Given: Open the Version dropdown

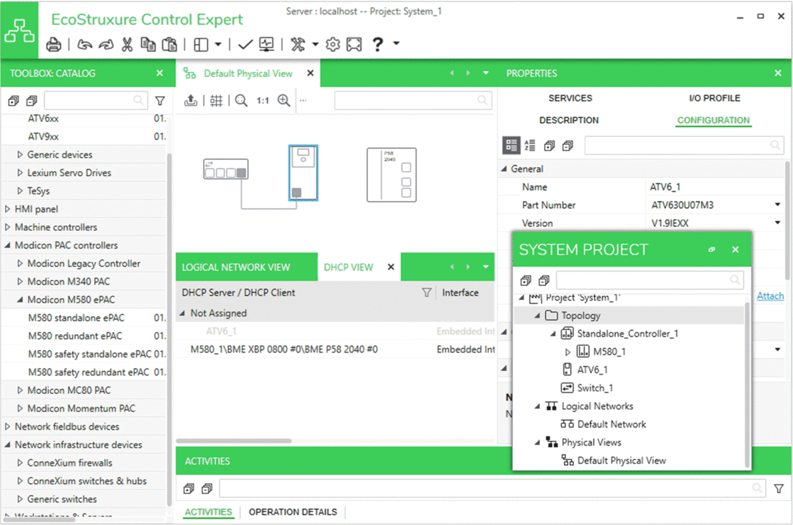Looking at the screenshot, I should (777, 223).
